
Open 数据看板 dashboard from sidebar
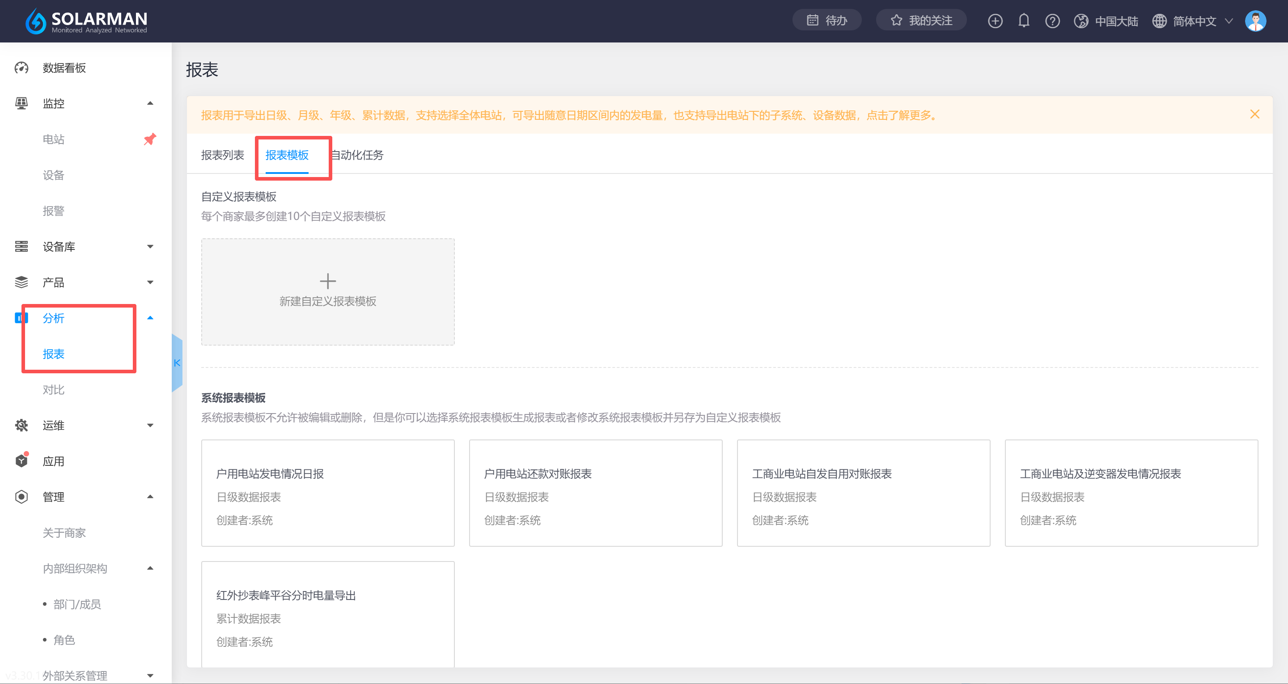(x=64, y=68)
